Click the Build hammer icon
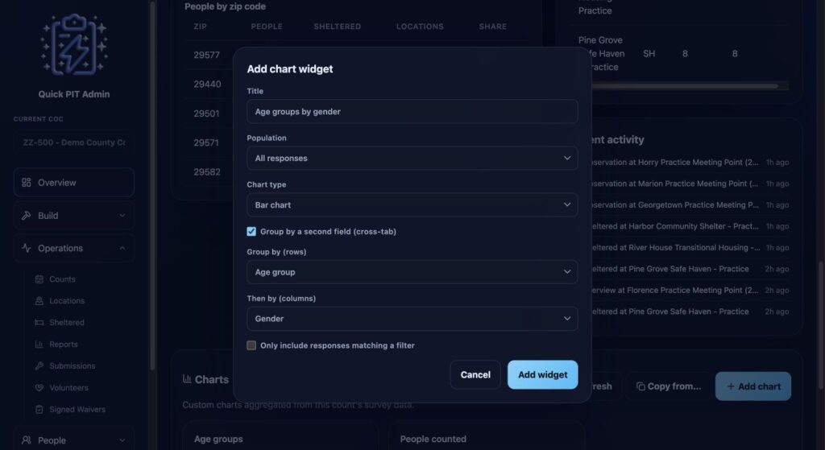 26,216
